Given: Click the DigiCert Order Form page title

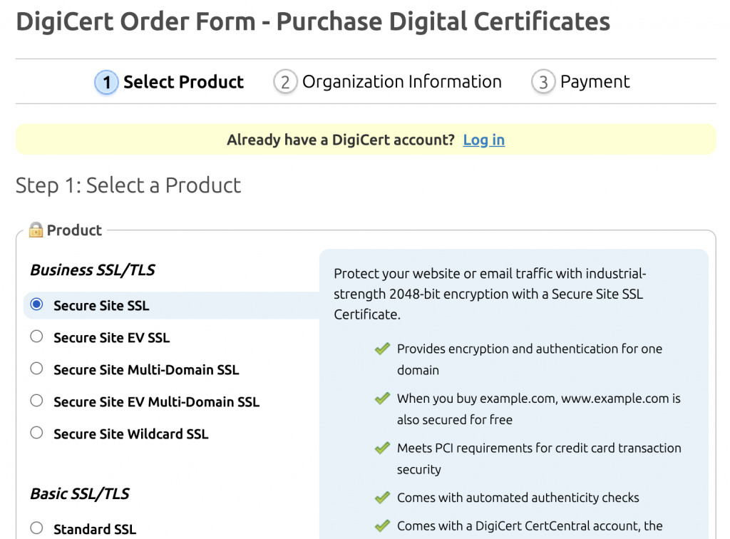Looking at the screenshot, I should pyautogui.click(x=313, y=21).
